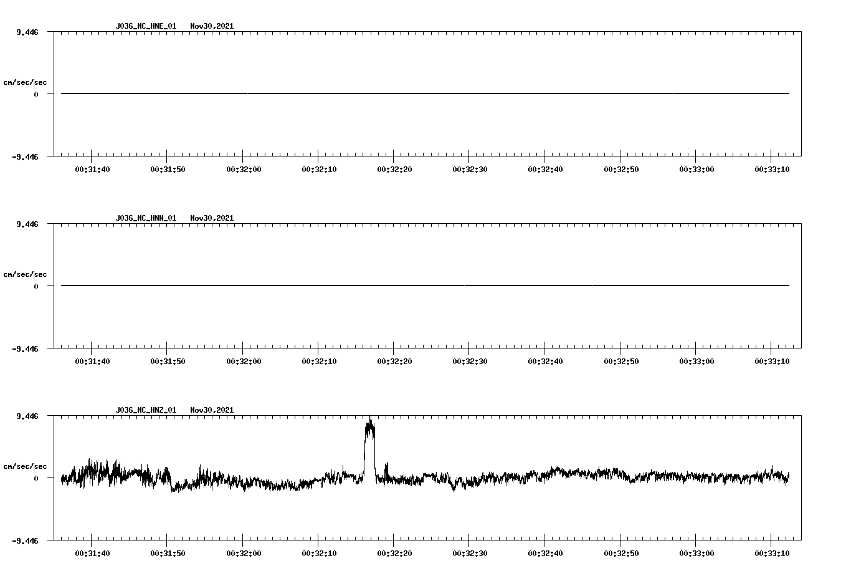The width and height of the screenshot is (846, 576).
Task: Click the 00:32:30 time label under HNE plot
Action: [x=470, y=169]
